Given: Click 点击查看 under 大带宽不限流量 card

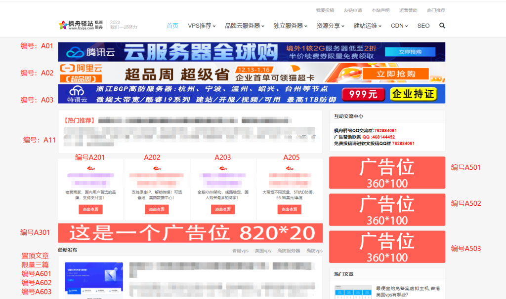Looking at the screenshot, I should 290,209.
